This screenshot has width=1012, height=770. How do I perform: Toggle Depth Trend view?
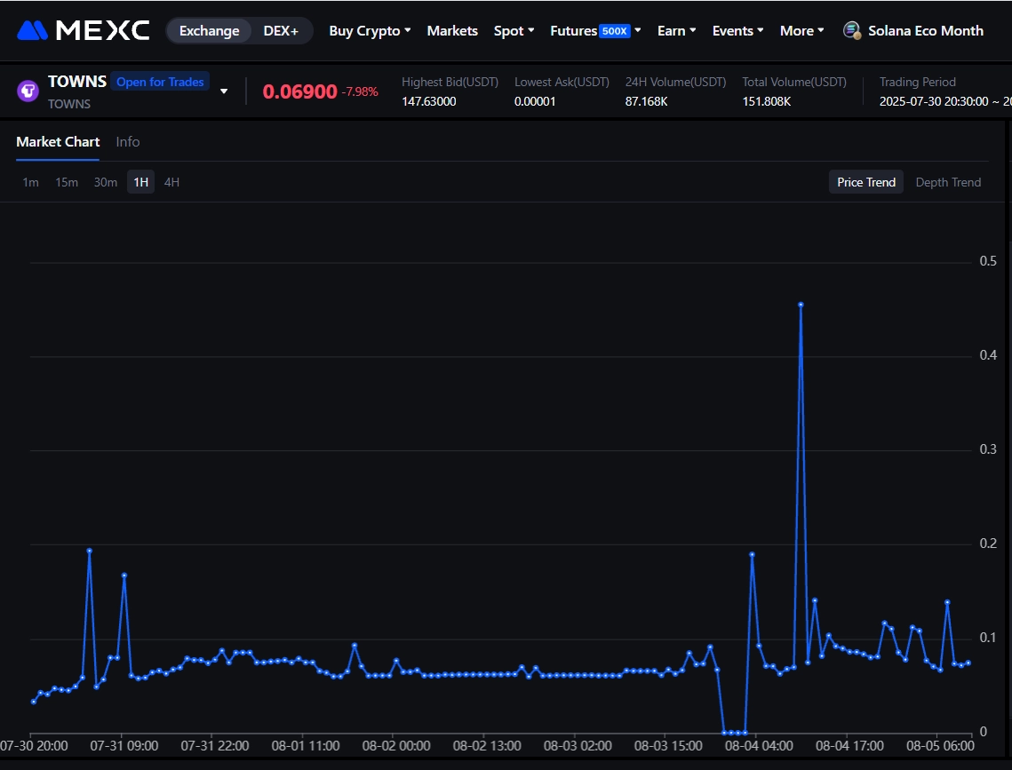point(948,181)
